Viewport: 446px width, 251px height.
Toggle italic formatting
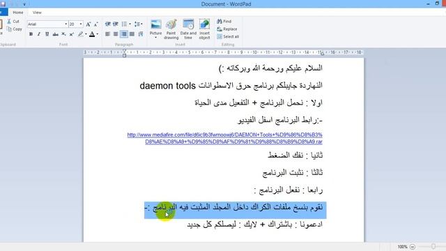(x=39, y=34)
